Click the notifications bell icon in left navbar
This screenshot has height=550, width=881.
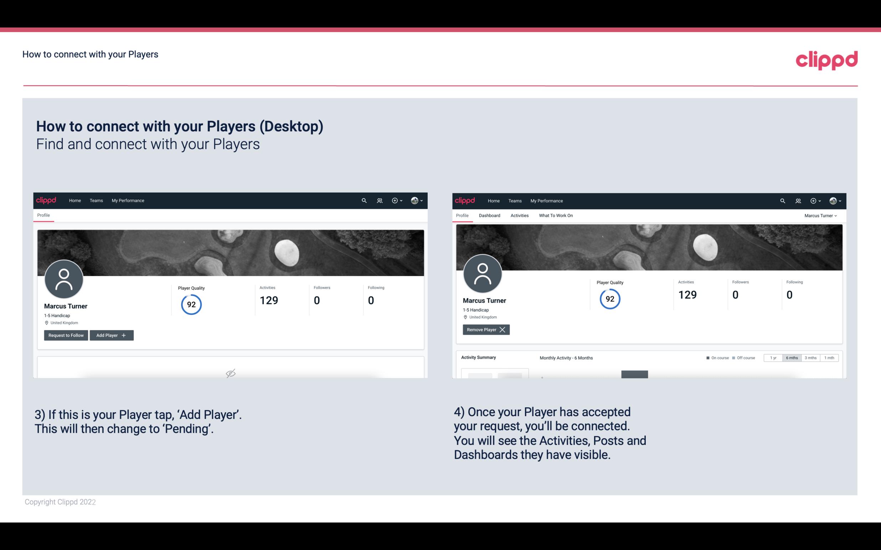pos(378,200)
